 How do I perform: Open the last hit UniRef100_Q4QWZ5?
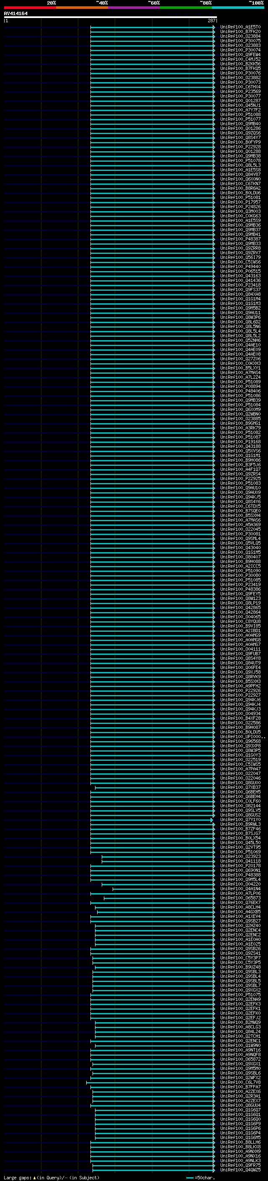pos(240,1170)
